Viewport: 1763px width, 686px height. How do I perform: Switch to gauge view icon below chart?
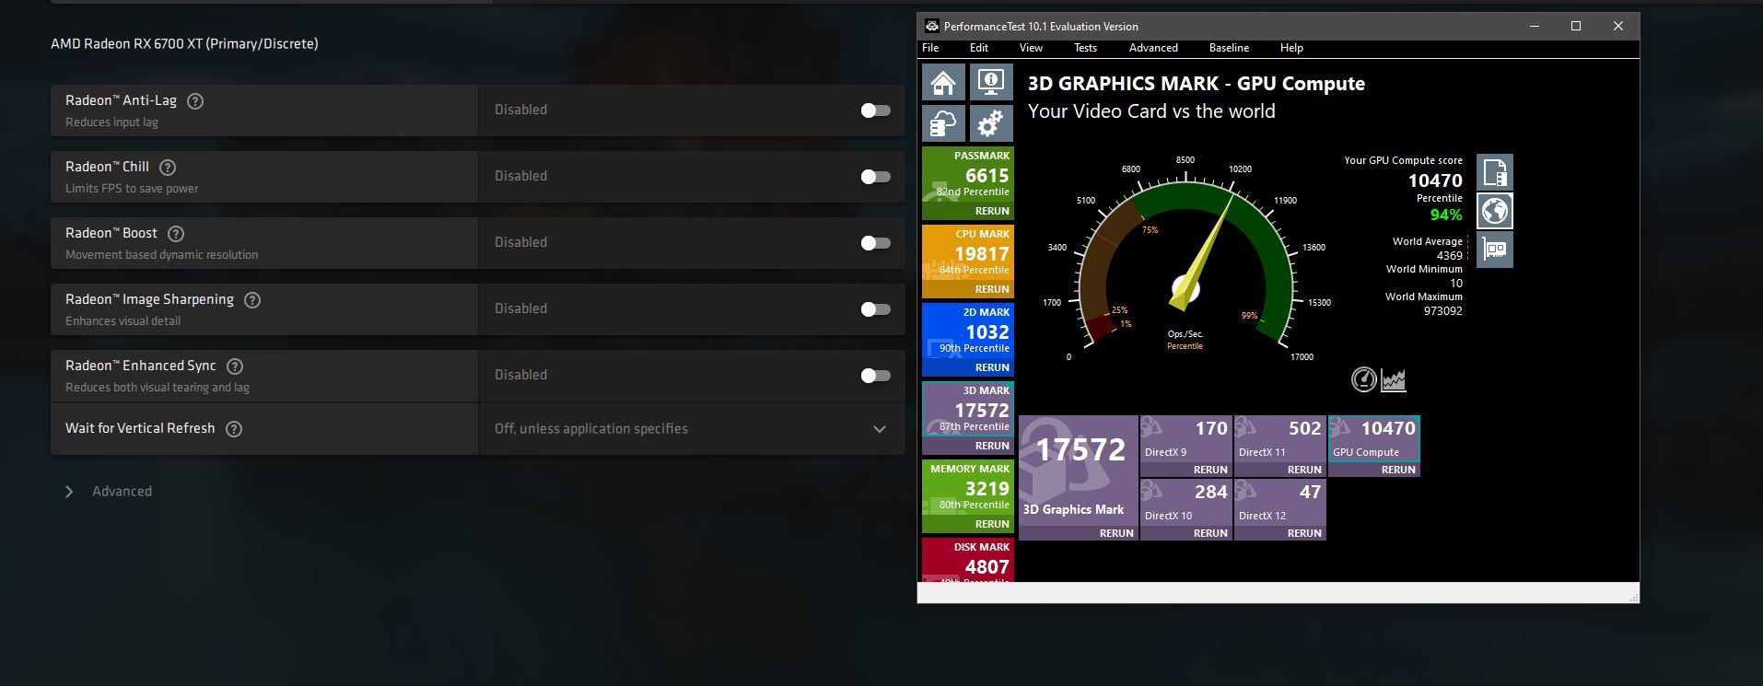pos(1363,379)
